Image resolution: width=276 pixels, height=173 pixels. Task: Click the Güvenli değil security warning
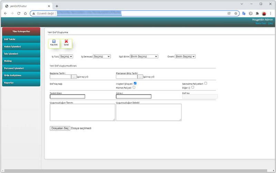[43, 13]
